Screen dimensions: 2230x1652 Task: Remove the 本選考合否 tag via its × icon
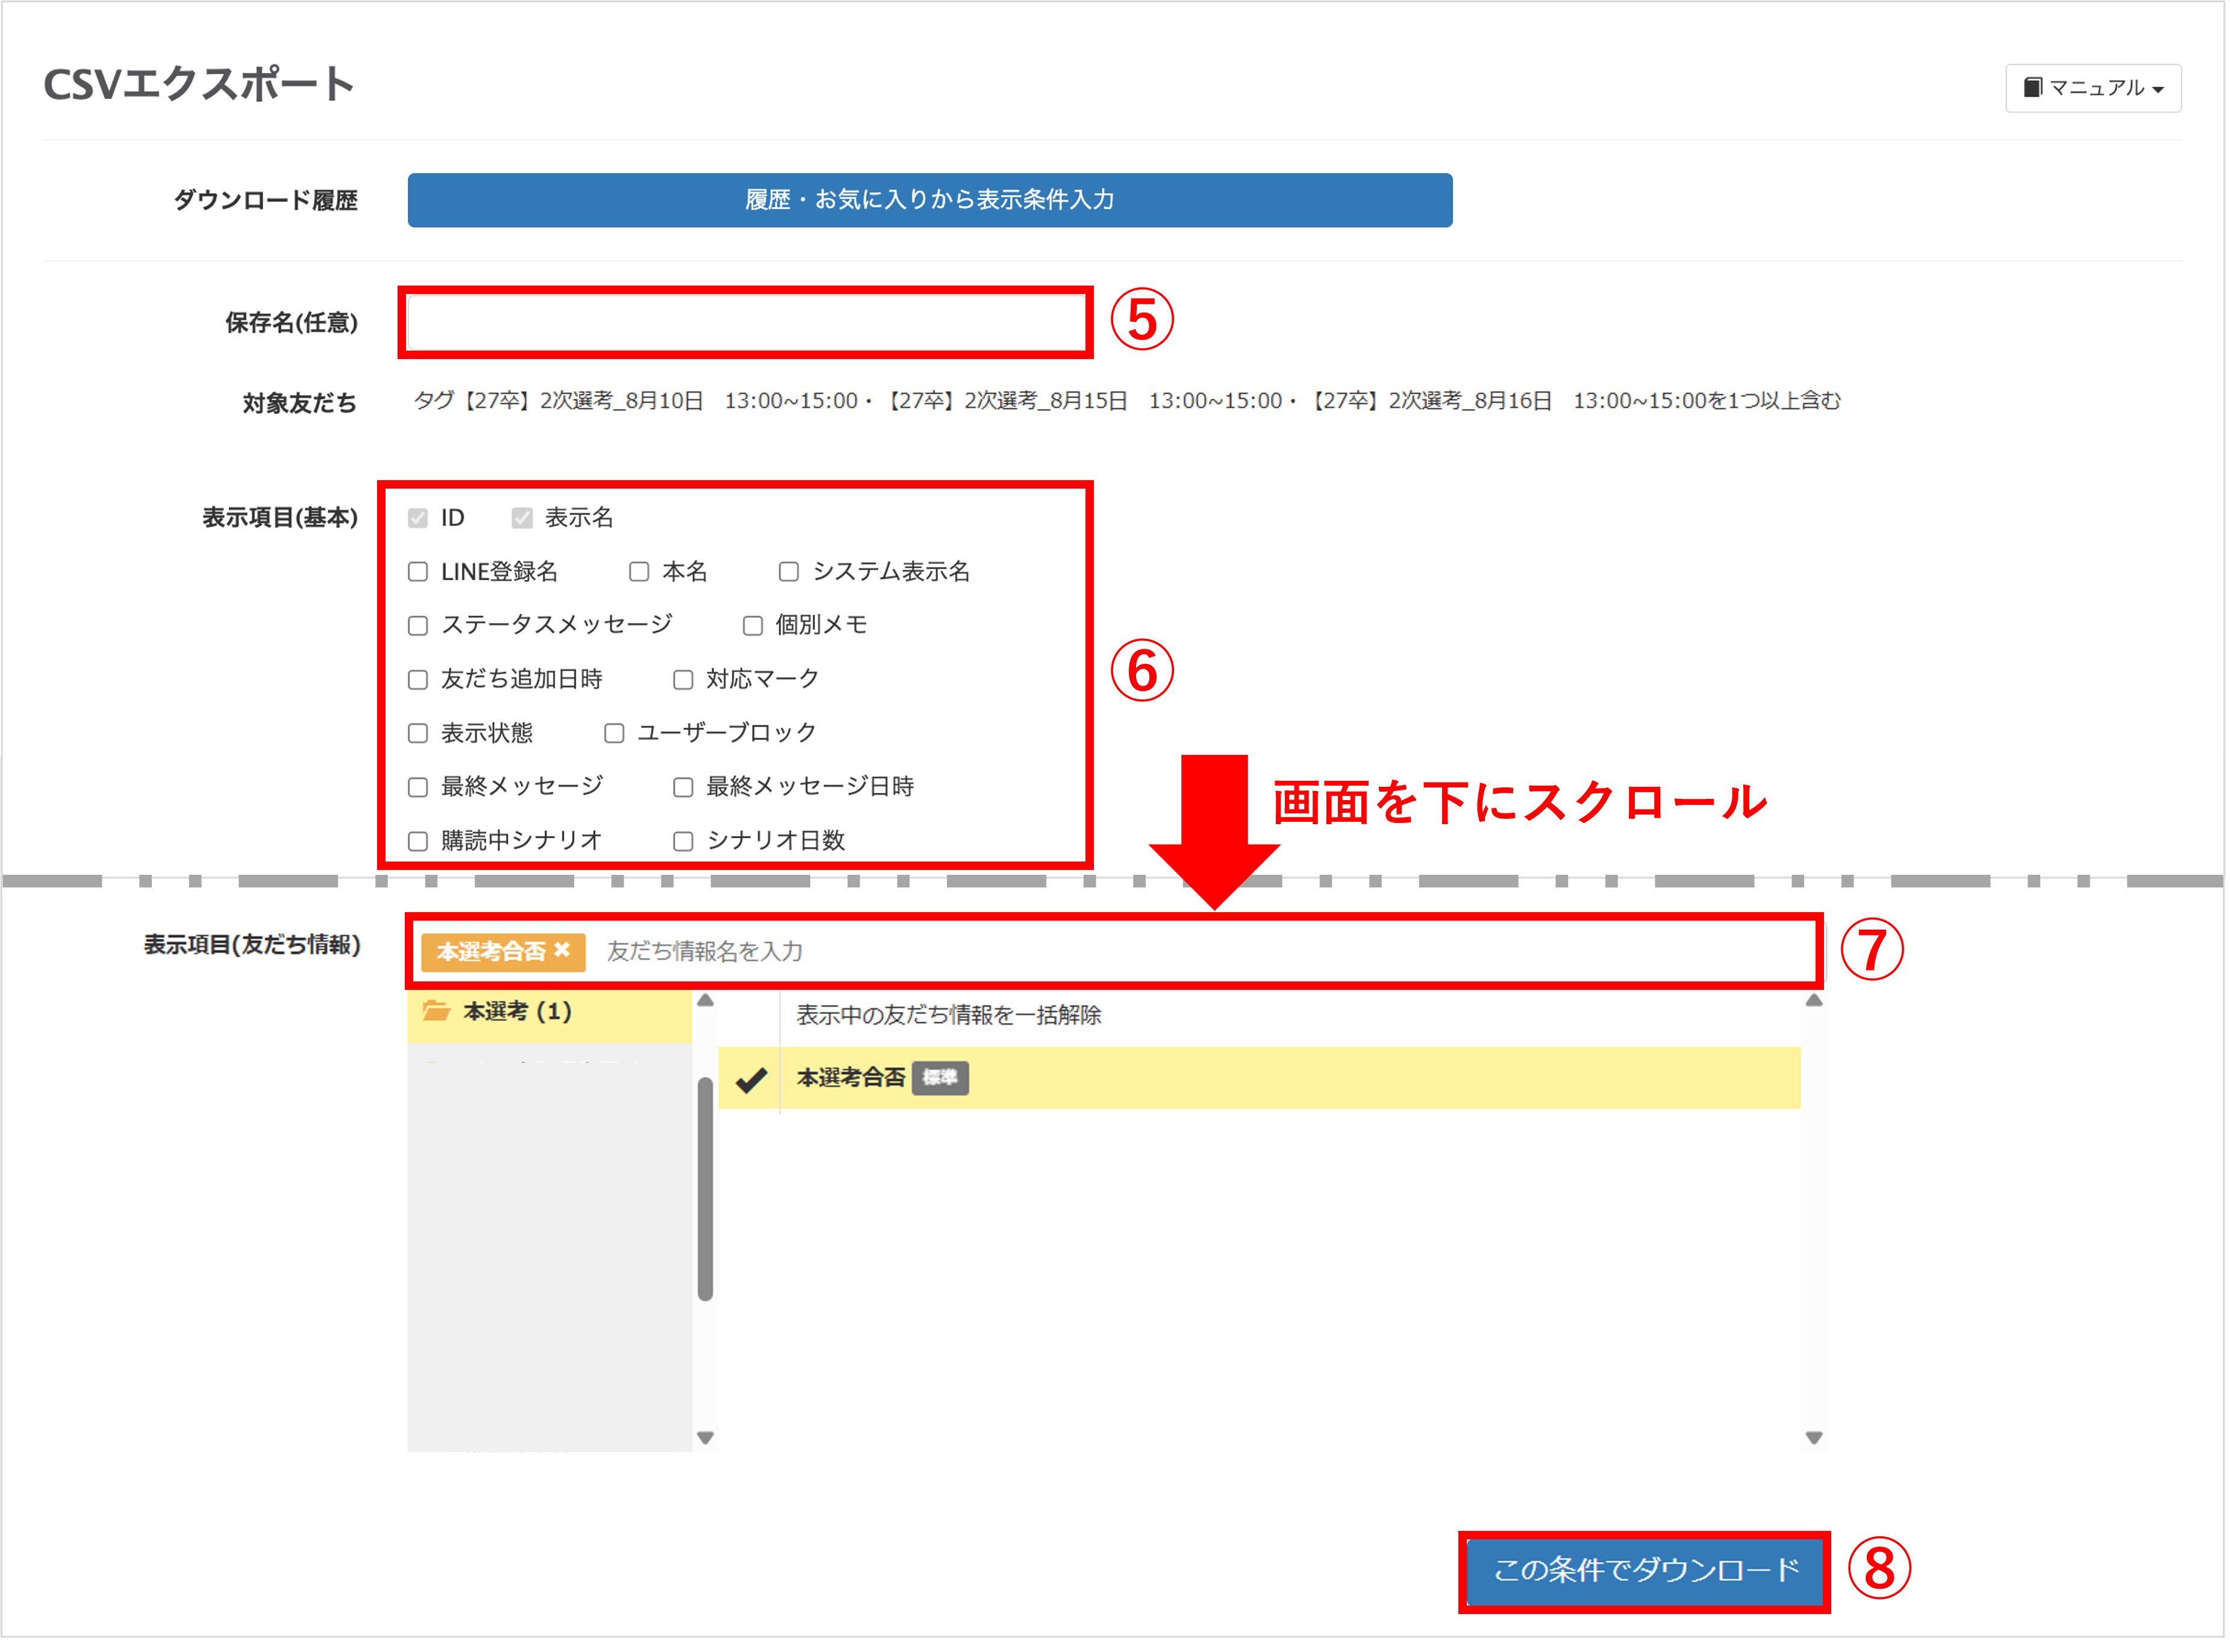click(563, 951)
